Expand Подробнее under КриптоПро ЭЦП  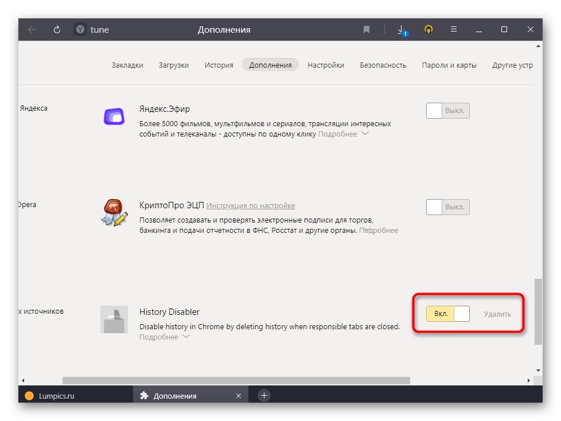click(379, 231)
